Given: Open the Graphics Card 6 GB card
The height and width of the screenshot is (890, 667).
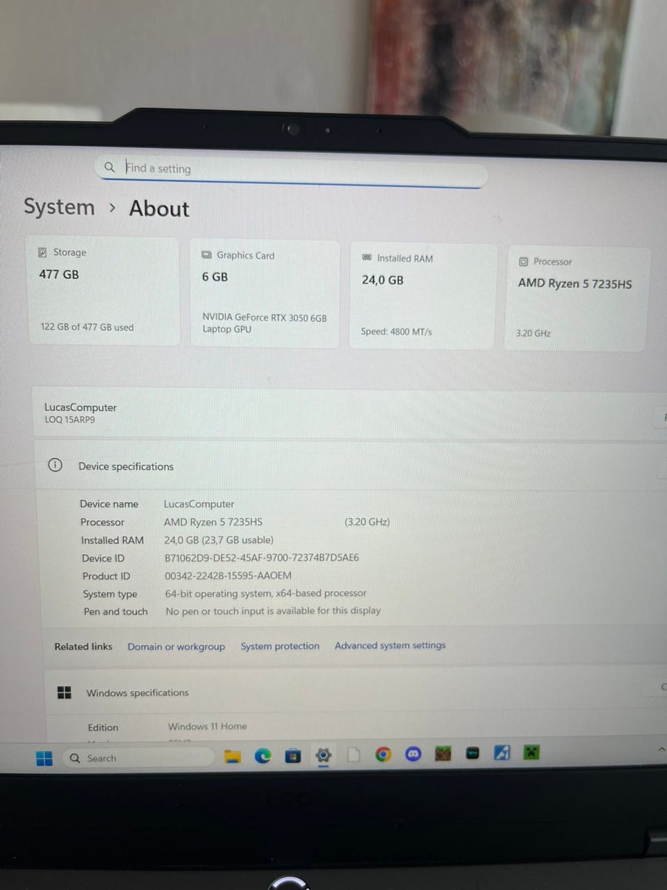Looking at the screenshot, I should click(265, 293).
